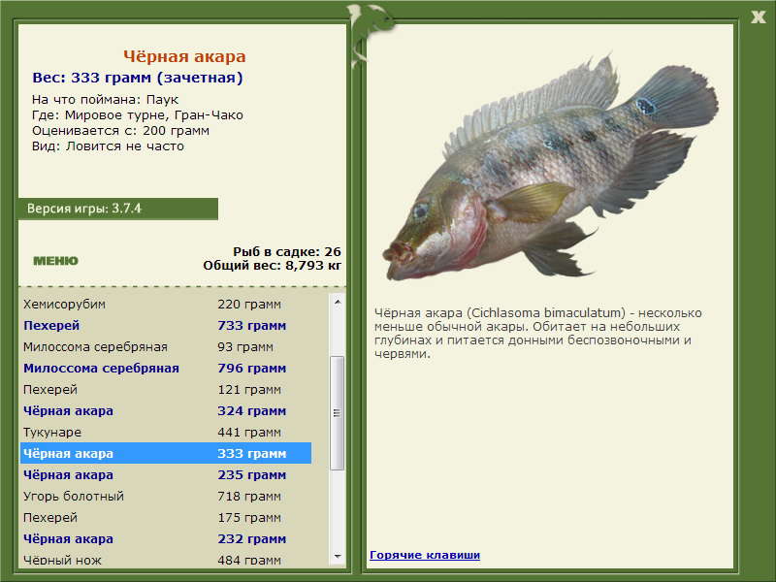The image size is (776, 582).
Task: Open the МЕНЮ button
Action: 55,261
